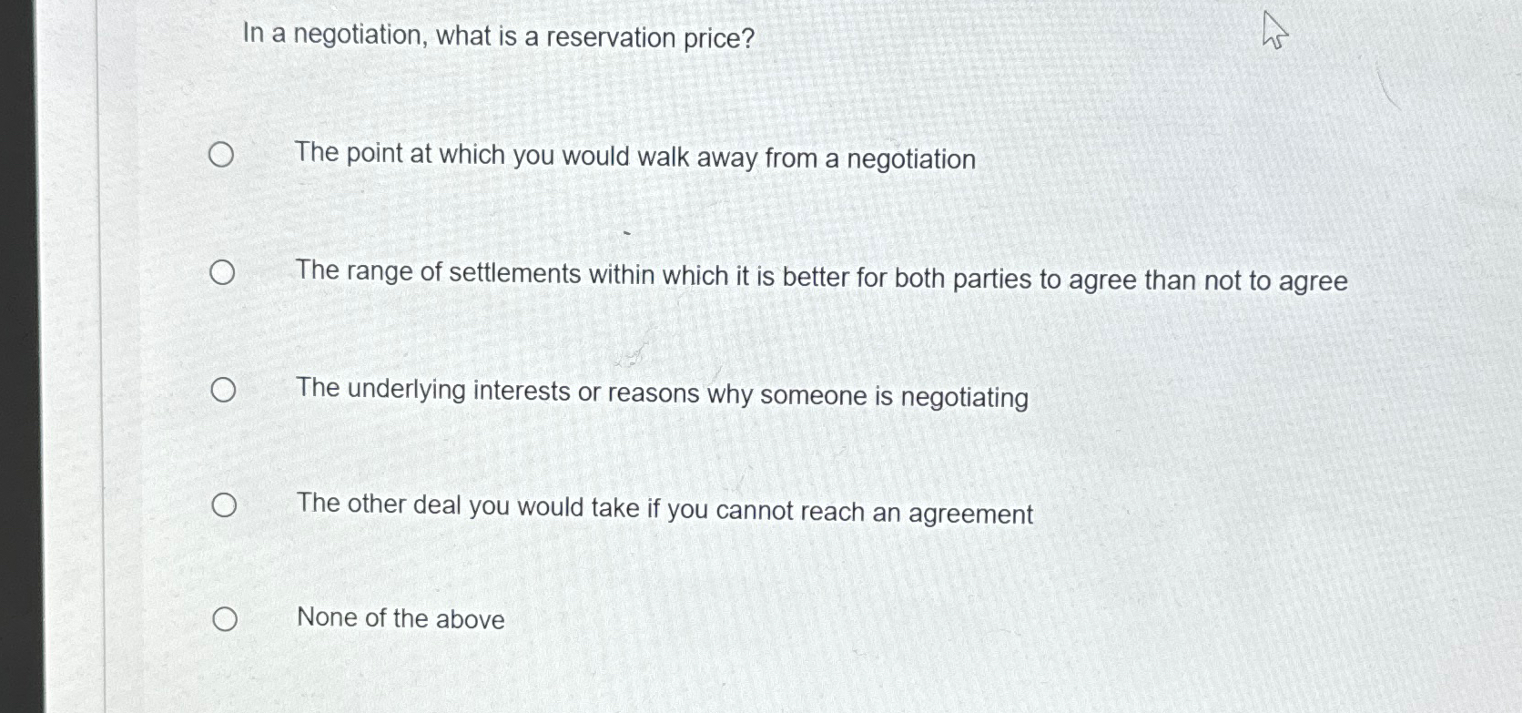
Task: Click 'None of the above' label text
Action: (x=401, y=618)
